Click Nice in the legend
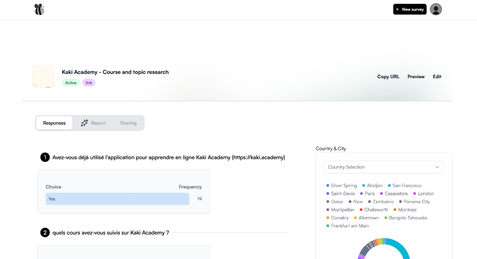Image resolution: width=477 pixels, height=259 pixels. coord(355,202)
